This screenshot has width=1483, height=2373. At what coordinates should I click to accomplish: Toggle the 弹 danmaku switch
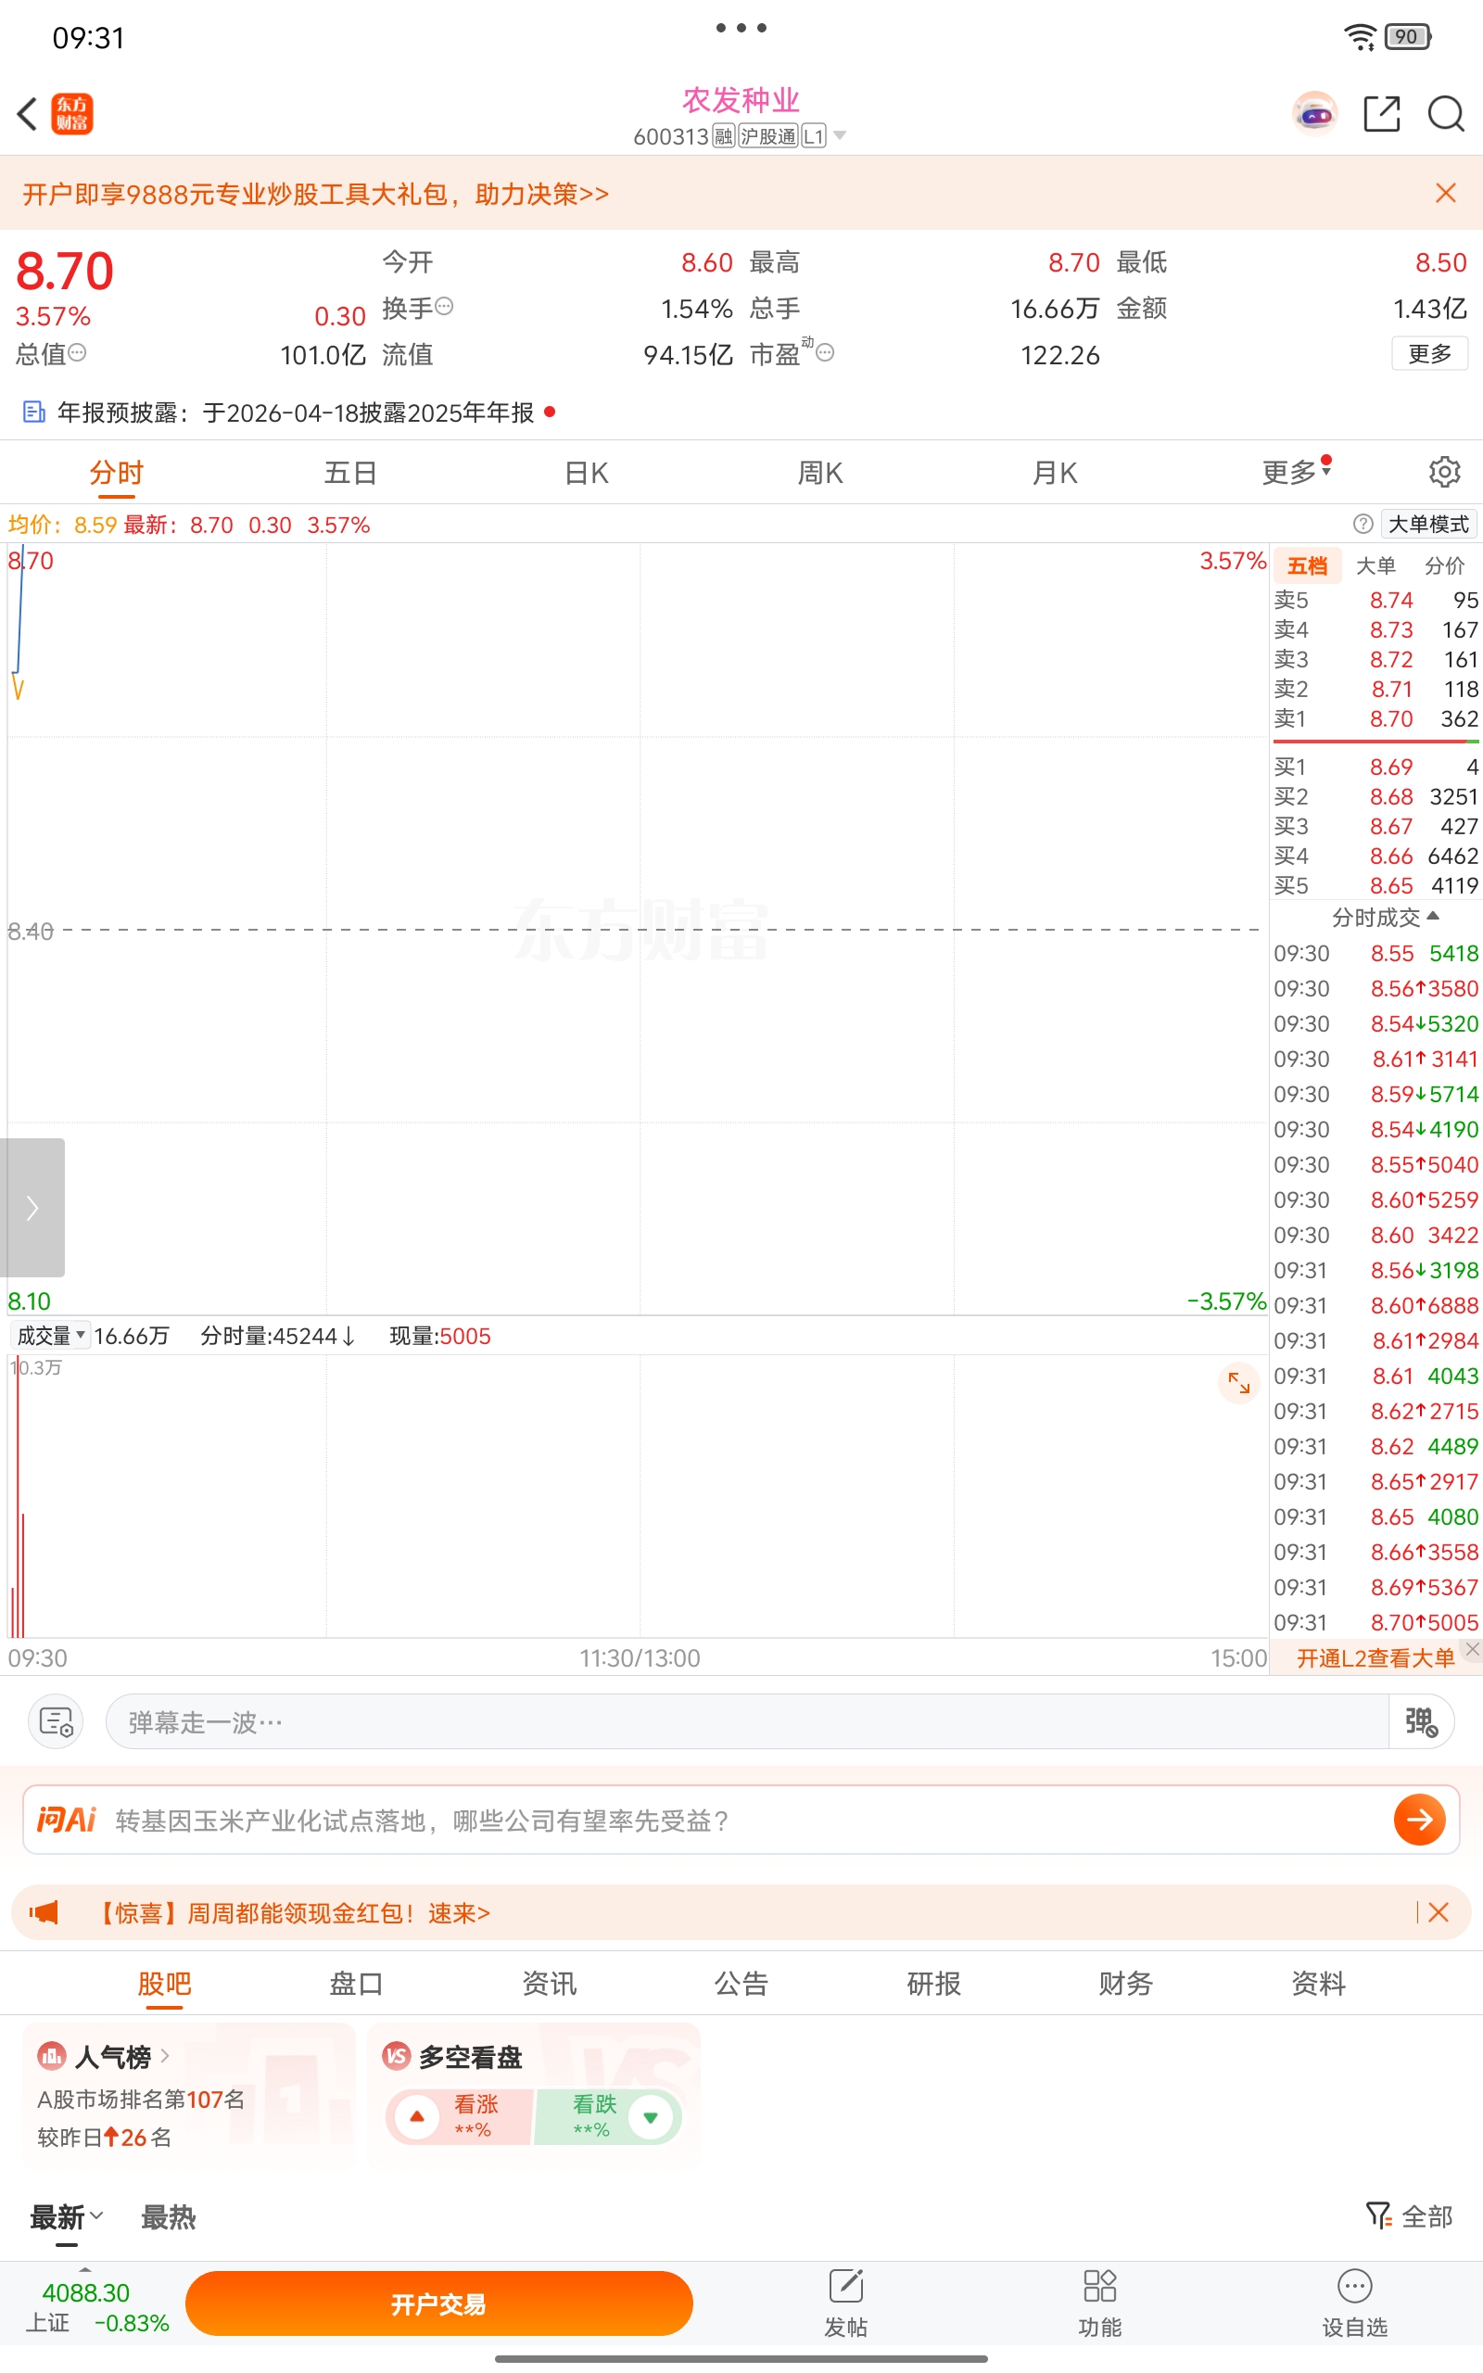click(1420, 1721)
